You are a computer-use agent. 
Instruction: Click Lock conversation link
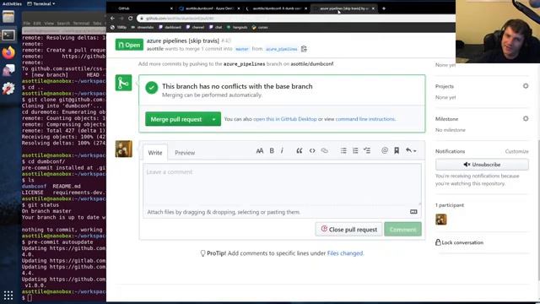[x=459, y=242]
